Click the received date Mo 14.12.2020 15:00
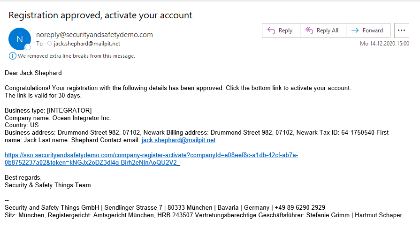This screenshot has width=420, height=228. (x=384, y=44)
